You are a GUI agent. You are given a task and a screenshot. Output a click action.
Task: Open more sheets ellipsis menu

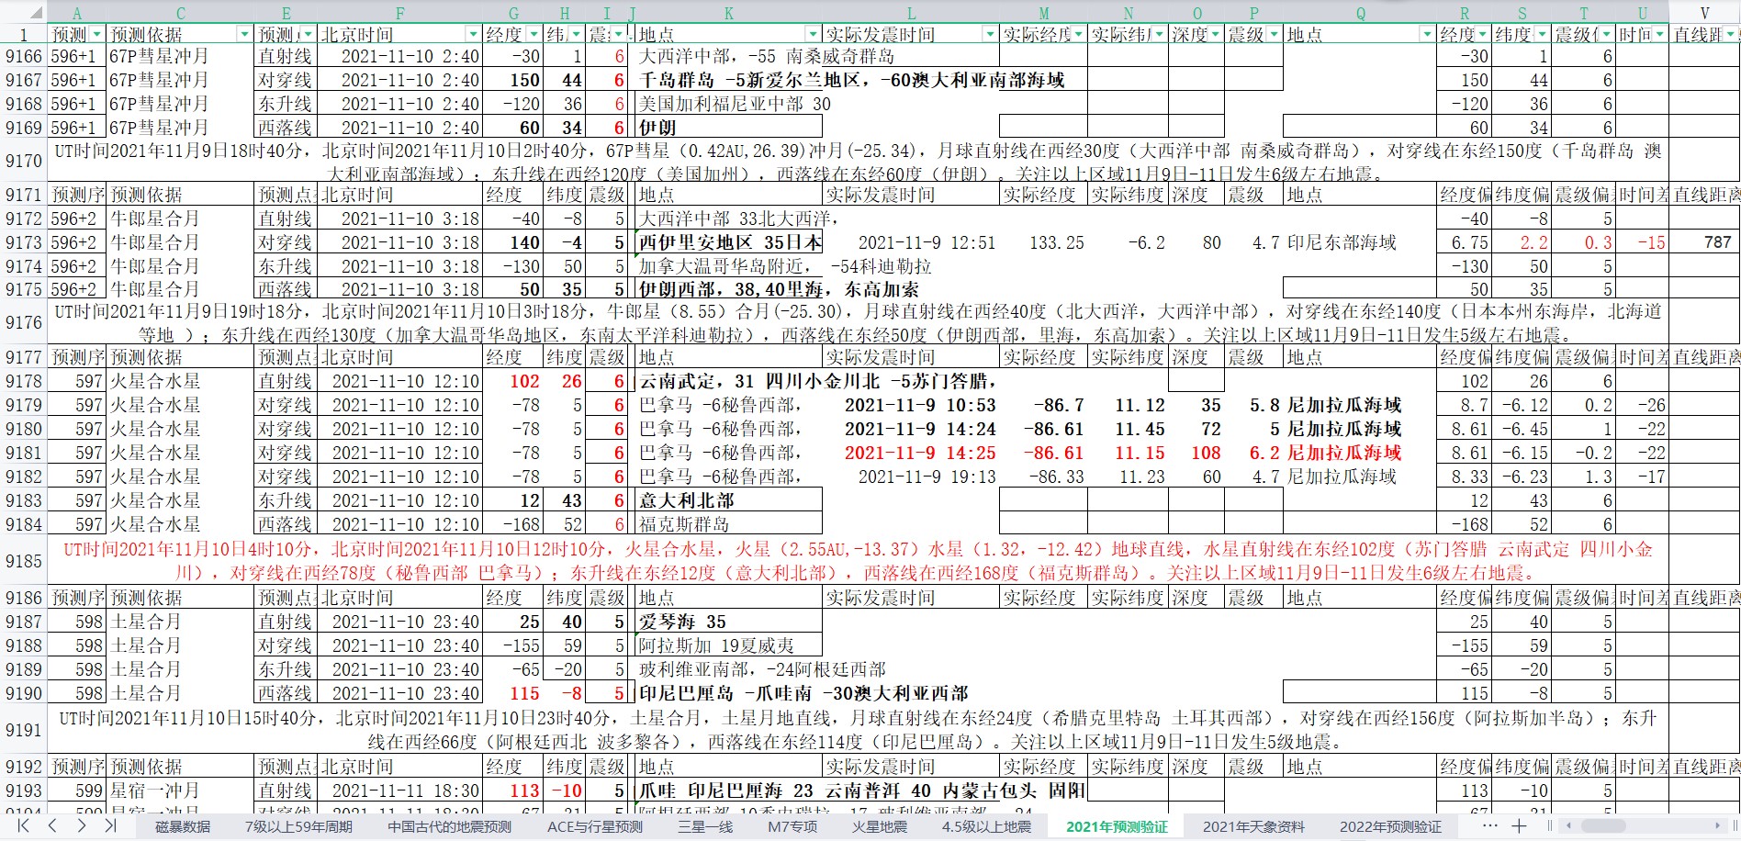pyautogui.click(x=1489, y=826)
